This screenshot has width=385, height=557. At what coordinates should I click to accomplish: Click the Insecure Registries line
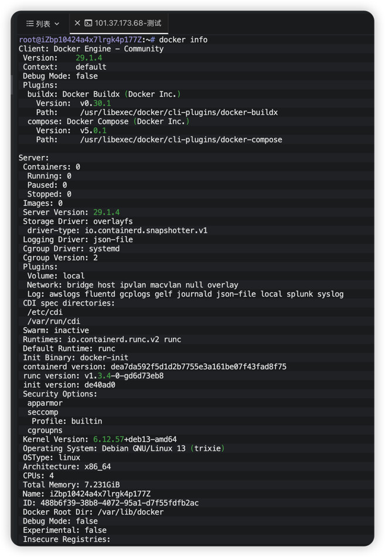[x=66, y=539]
